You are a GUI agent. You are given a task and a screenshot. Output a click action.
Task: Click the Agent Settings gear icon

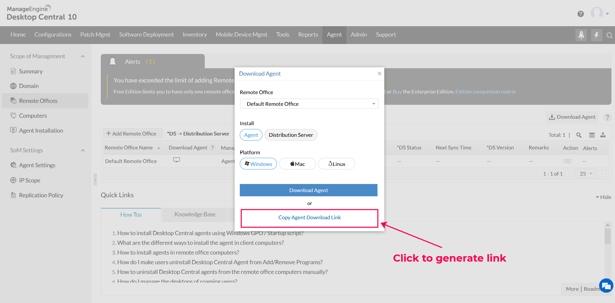click(x=13, y=165)
